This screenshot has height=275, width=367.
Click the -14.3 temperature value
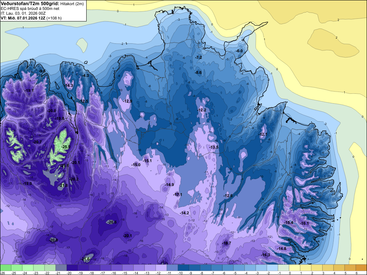(x=69, y=85)
